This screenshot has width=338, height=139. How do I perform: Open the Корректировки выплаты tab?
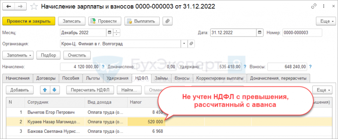tap(220, 78)
